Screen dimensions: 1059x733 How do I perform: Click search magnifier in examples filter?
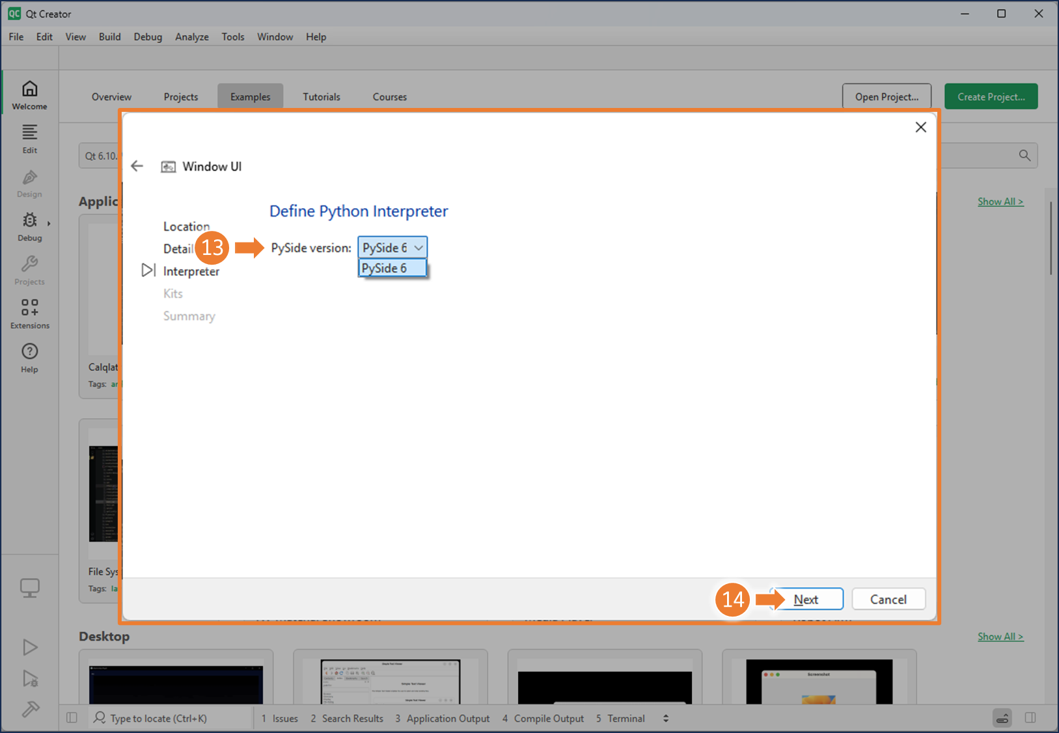(x=1025, y=155)
